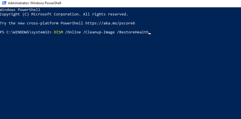Click the All rights reserved text

coord(105,14)
